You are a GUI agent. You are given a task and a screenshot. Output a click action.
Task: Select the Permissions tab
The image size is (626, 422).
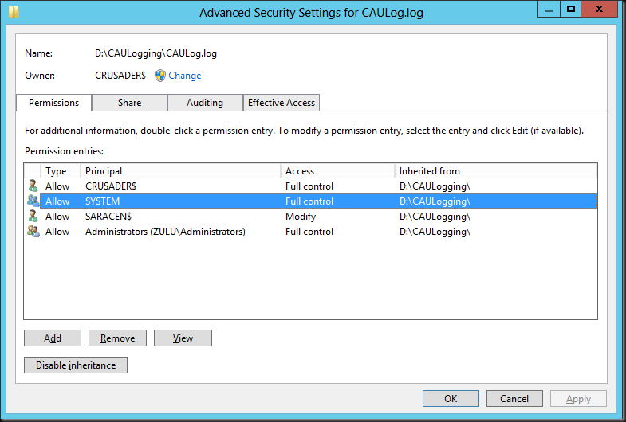click(54, 103)
